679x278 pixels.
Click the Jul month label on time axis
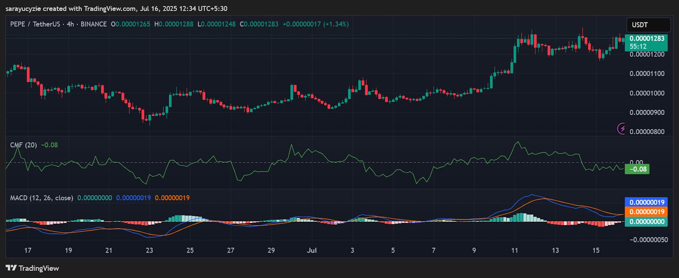click(312, 250)
